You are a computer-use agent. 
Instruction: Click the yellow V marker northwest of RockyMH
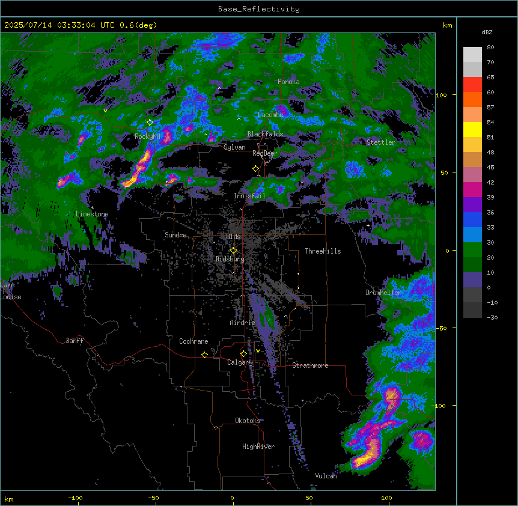(105, 111)
